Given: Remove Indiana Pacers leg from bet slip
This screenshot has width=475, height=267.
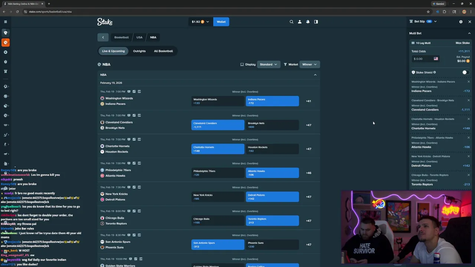Looking at the screenshot, I should (468, 82).
